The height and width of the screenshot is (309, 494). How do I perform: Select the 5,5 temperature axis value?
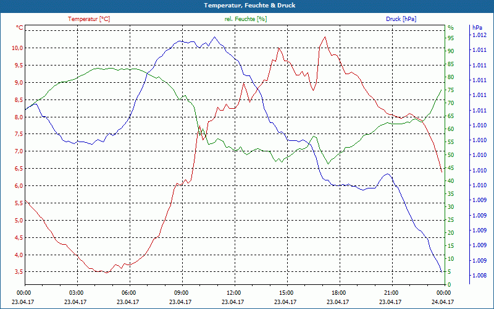[19, 203]
